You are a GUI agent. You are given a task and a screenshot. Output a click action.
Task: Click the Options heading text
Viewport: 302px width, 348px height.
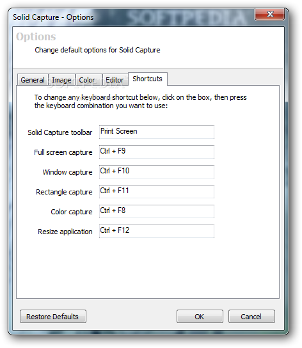click(36, 36)
